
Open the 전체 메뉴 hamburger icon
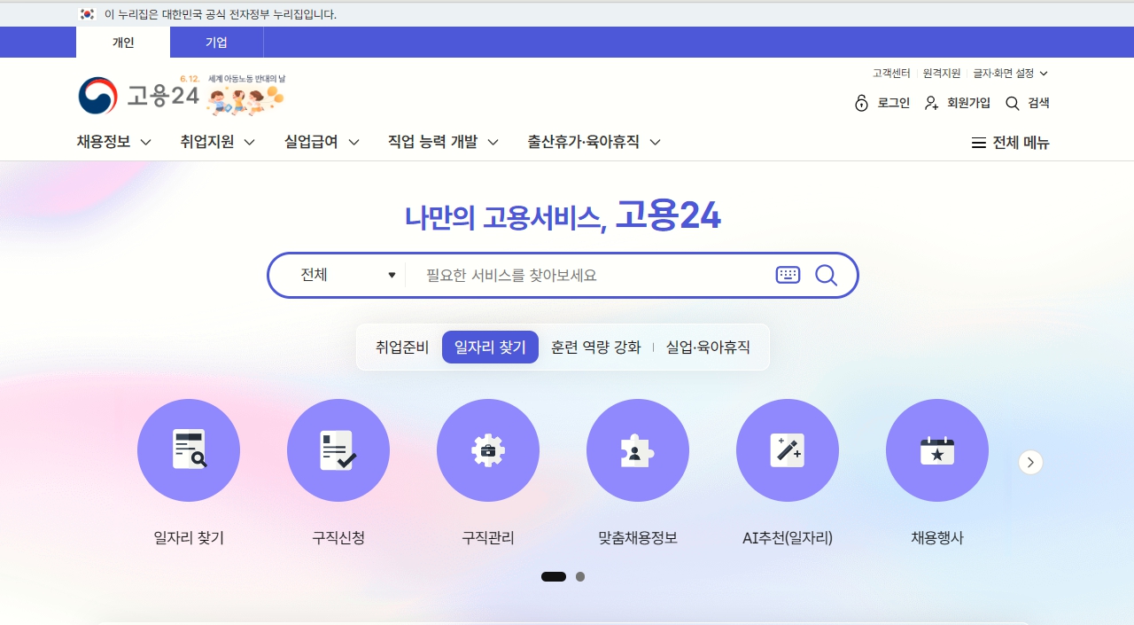[979, 143]
